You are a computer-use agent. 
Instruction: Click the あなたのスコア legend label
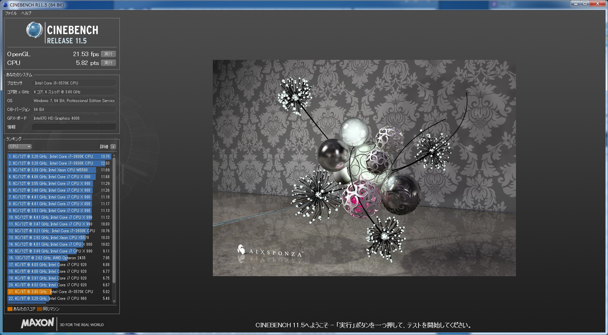(x=24, y=309)
